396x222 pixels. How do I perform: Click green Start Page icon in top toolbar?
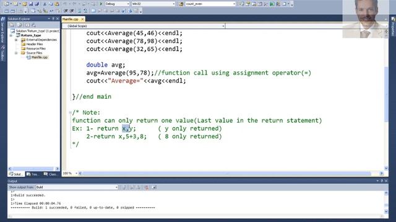272,4
